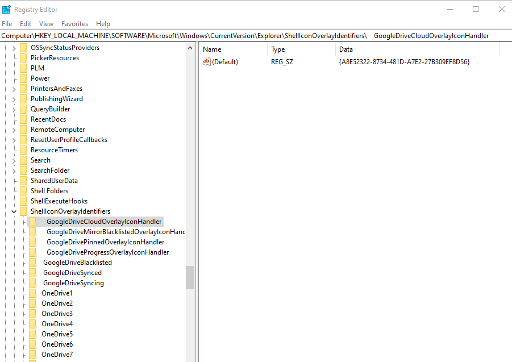Expand the QueryBuilder key
The height and width of the screenshot is (362, 512).
tap(14, 110)
